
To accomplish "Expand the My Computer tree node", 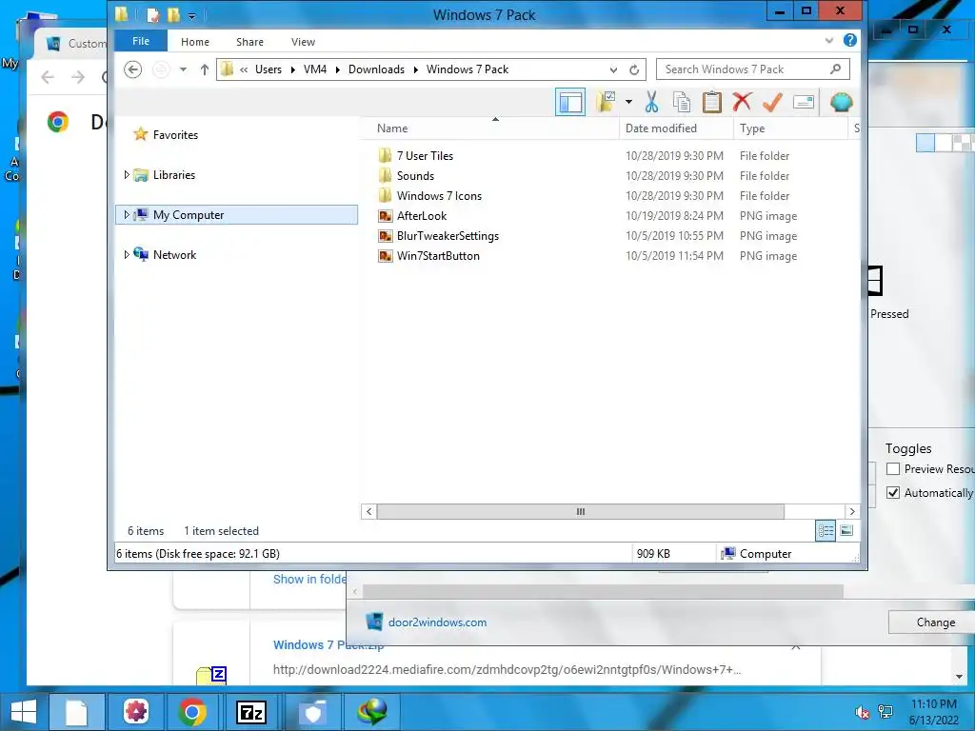I will (x=127, y=214).
